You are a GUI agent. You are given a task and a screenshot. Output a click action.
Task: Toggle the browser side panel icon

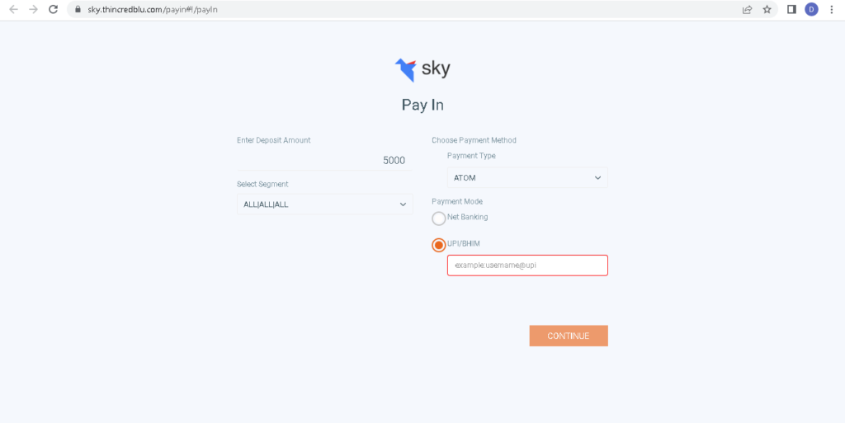(791, 10)
